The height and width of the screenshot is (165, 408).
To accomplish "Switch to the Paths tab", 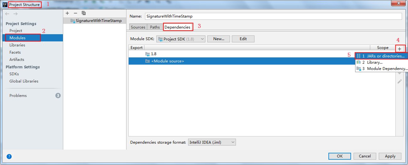I will (155, 27).
